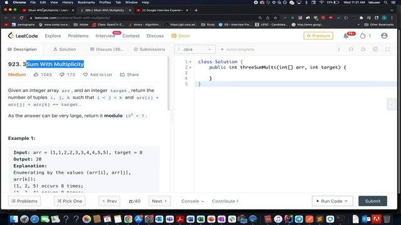Reset code to default icon

(363, 49)
